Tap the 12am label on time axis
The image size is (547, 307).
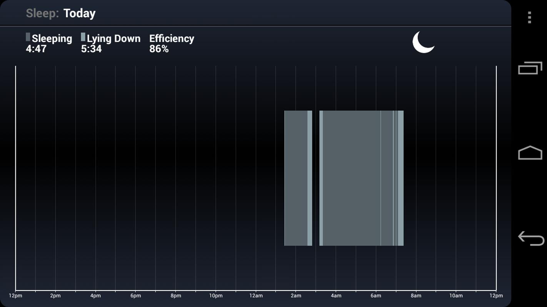coord(256,296)
